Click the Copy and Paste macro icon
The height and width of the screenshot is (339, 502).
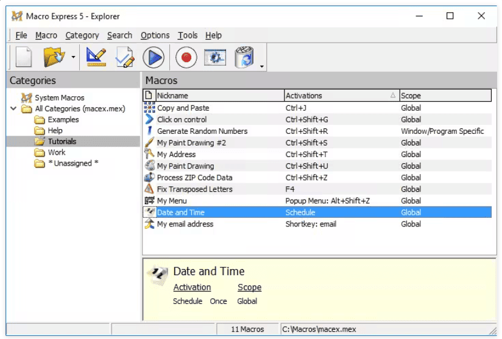[x=149, y=108]
